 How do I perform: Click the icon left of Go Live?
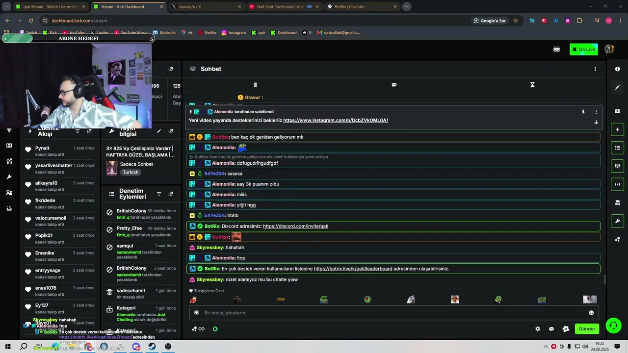(x=556, y=50)
